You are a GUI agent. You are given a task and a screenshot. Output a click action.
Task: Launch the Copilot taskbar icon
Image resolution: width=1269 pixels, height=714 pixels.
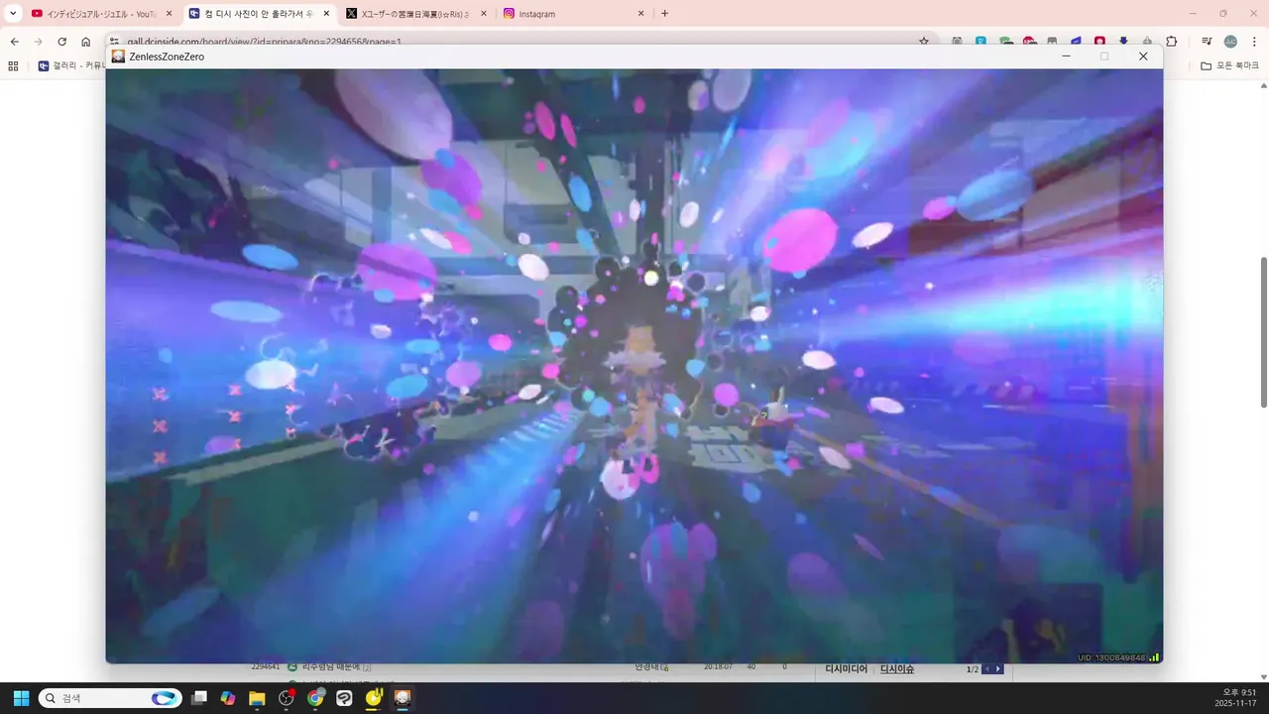tap(228, 698)
